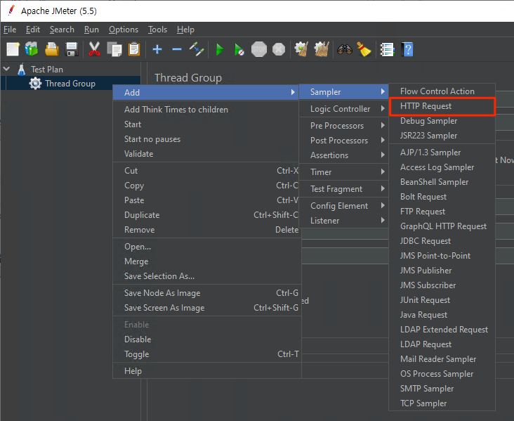Click the Toggle enable/disable toolbar icon
Screen dimensions: 514x421
(x=197, y=49)
